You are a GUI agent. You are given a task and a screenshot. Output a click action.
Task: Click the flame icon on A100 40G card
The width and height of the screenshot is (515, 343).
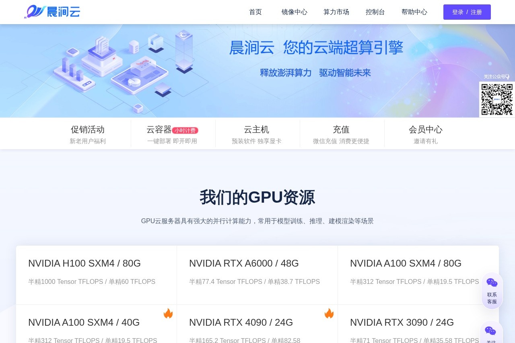click(x=168, y=313)
